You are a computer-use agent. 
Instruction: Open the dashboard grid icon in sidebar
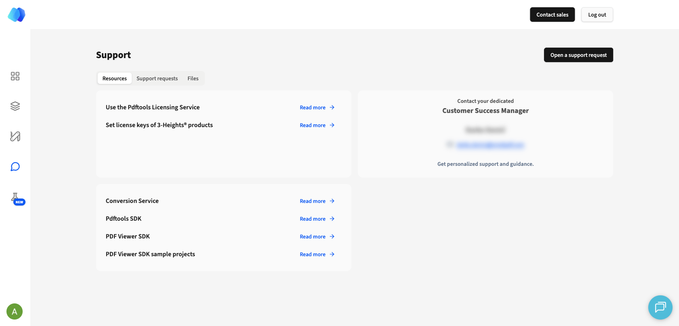click(15, 76)
